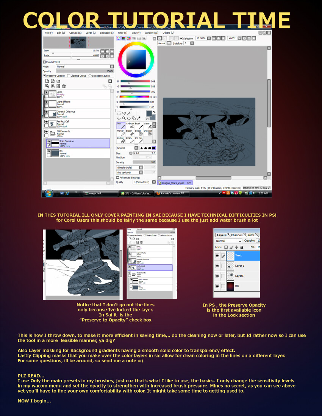Toggle the color wheel panel icon
Screen dimensions: 322x416
(119, 38)
